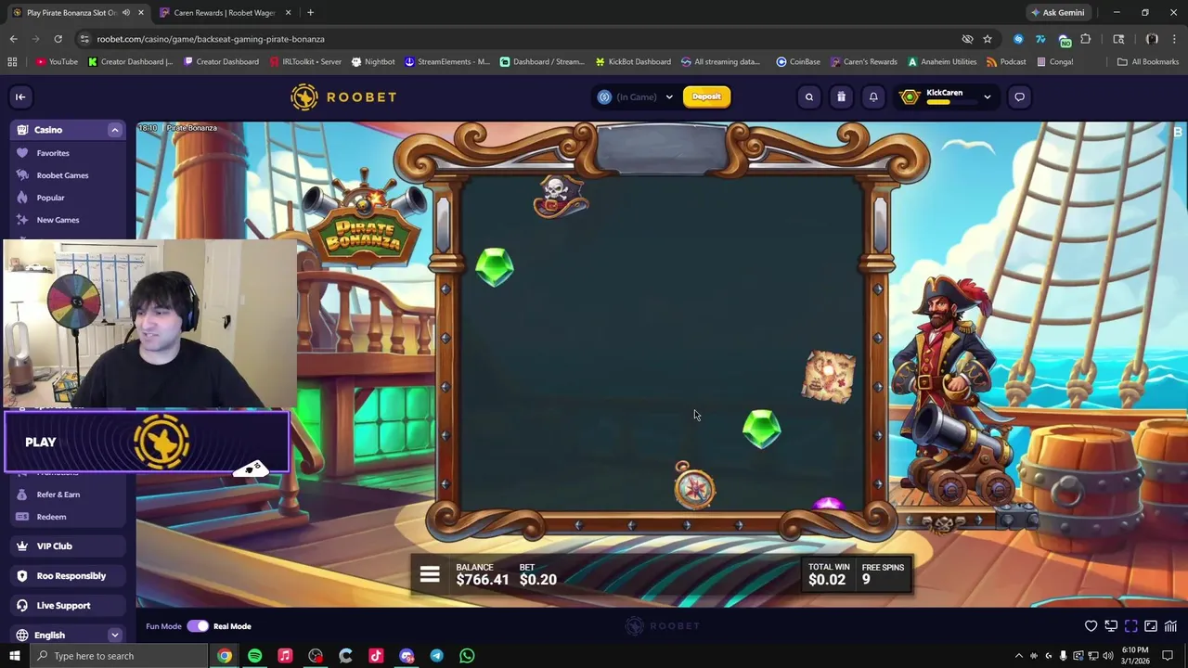1188x668 pixels.
Task: Open Chrome extensions puzzle icon
Action: point(1086,39)
